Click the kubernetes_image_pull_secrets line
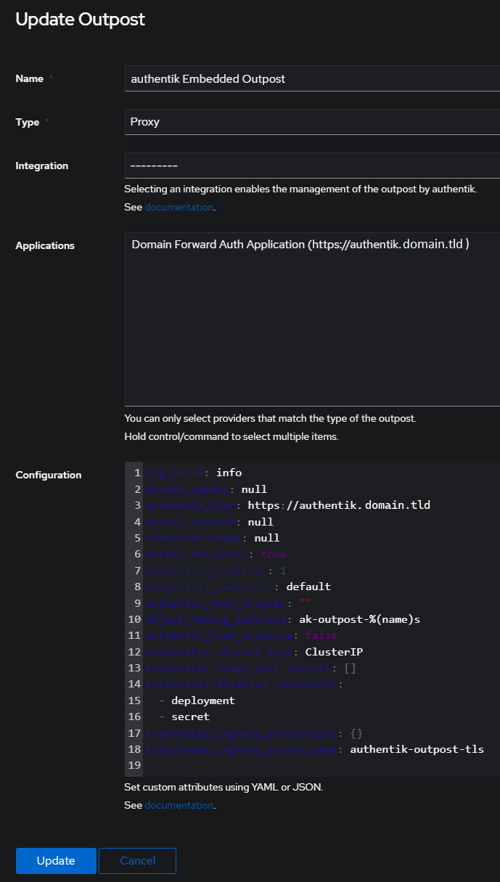Screen dimensions: 500x882 250,669
